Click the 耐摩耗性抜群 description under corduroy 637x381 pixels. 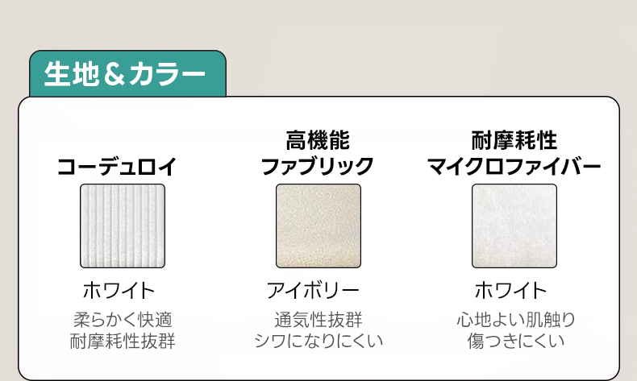(123, 341)
